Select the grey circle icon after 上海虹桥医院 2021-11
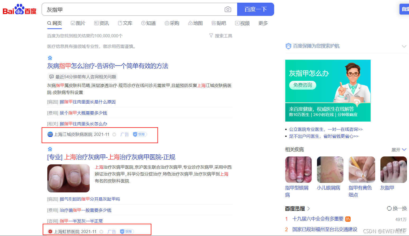 pos(101,232)
